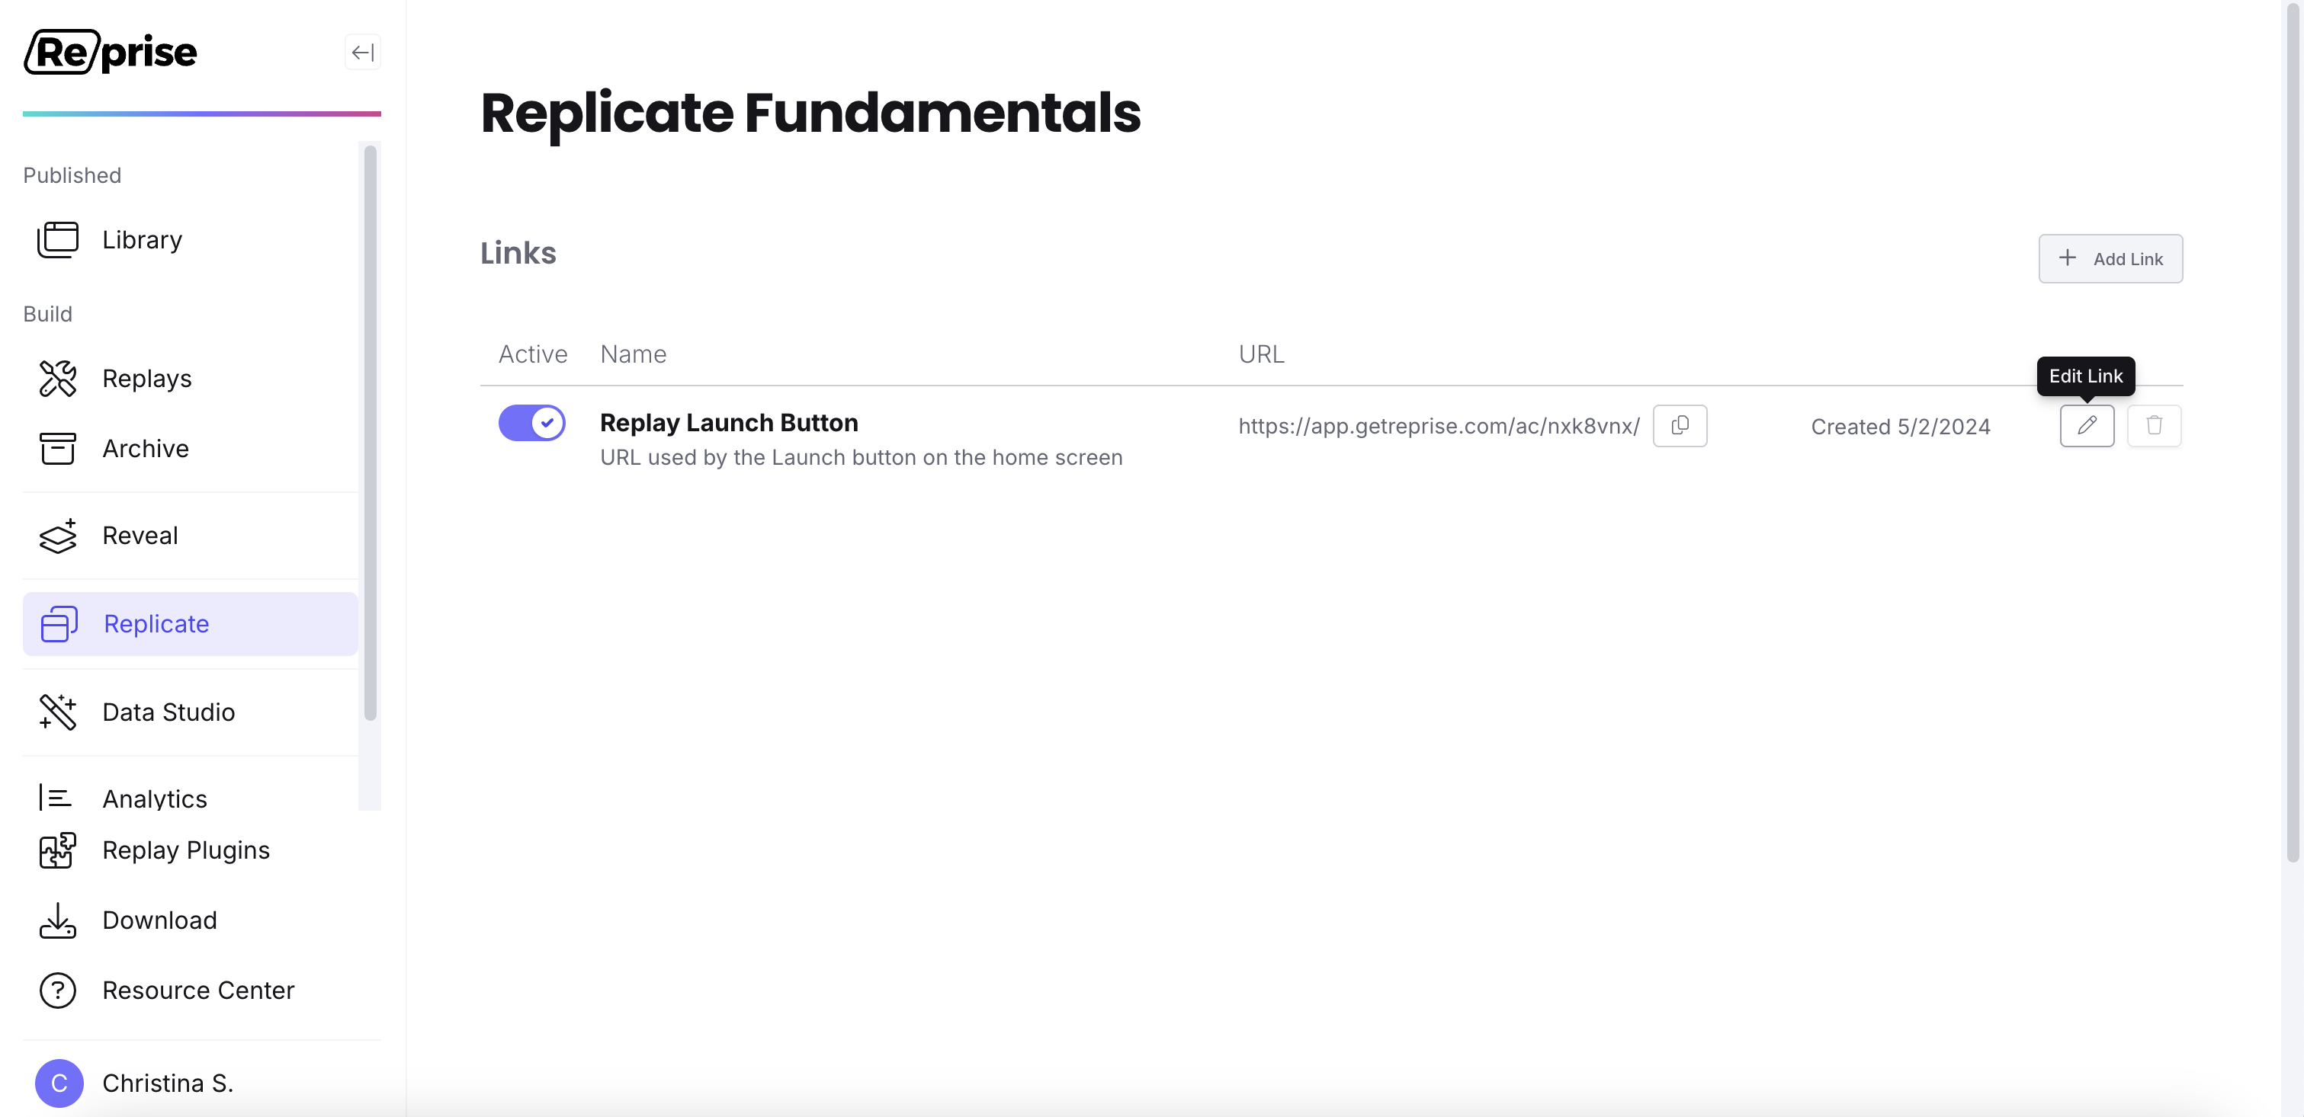2304x1117 pixels.
Task: Select the Replicate menu item
Action: [191, 624]
